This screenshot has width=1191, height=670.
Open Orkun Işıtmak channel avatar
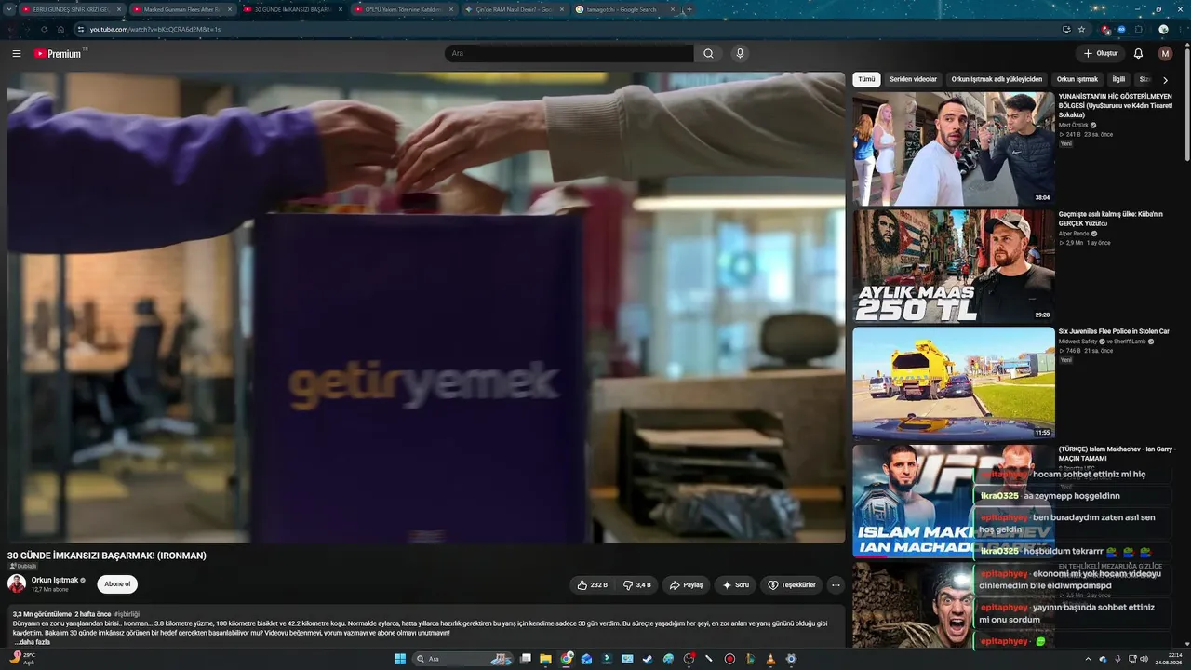pos(17,584)
